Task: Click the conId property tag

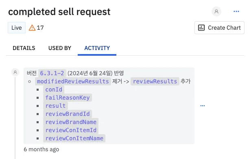Action: [54, 89]
